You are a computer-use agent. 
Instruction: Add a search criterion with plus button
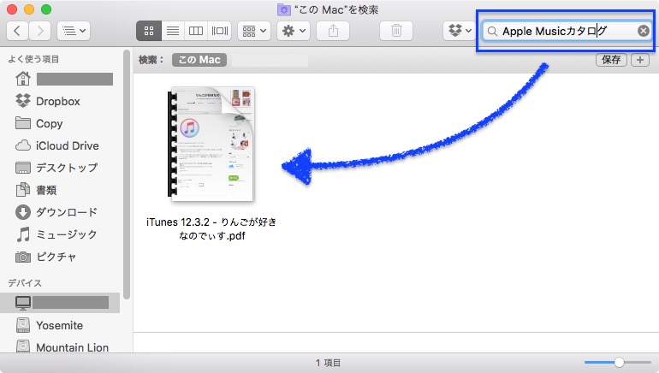point(639,60)
